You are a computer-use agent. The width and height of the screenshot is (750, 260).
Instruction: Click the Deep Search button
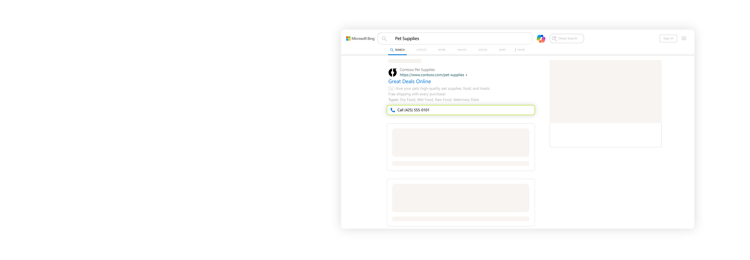pos(566,38)
